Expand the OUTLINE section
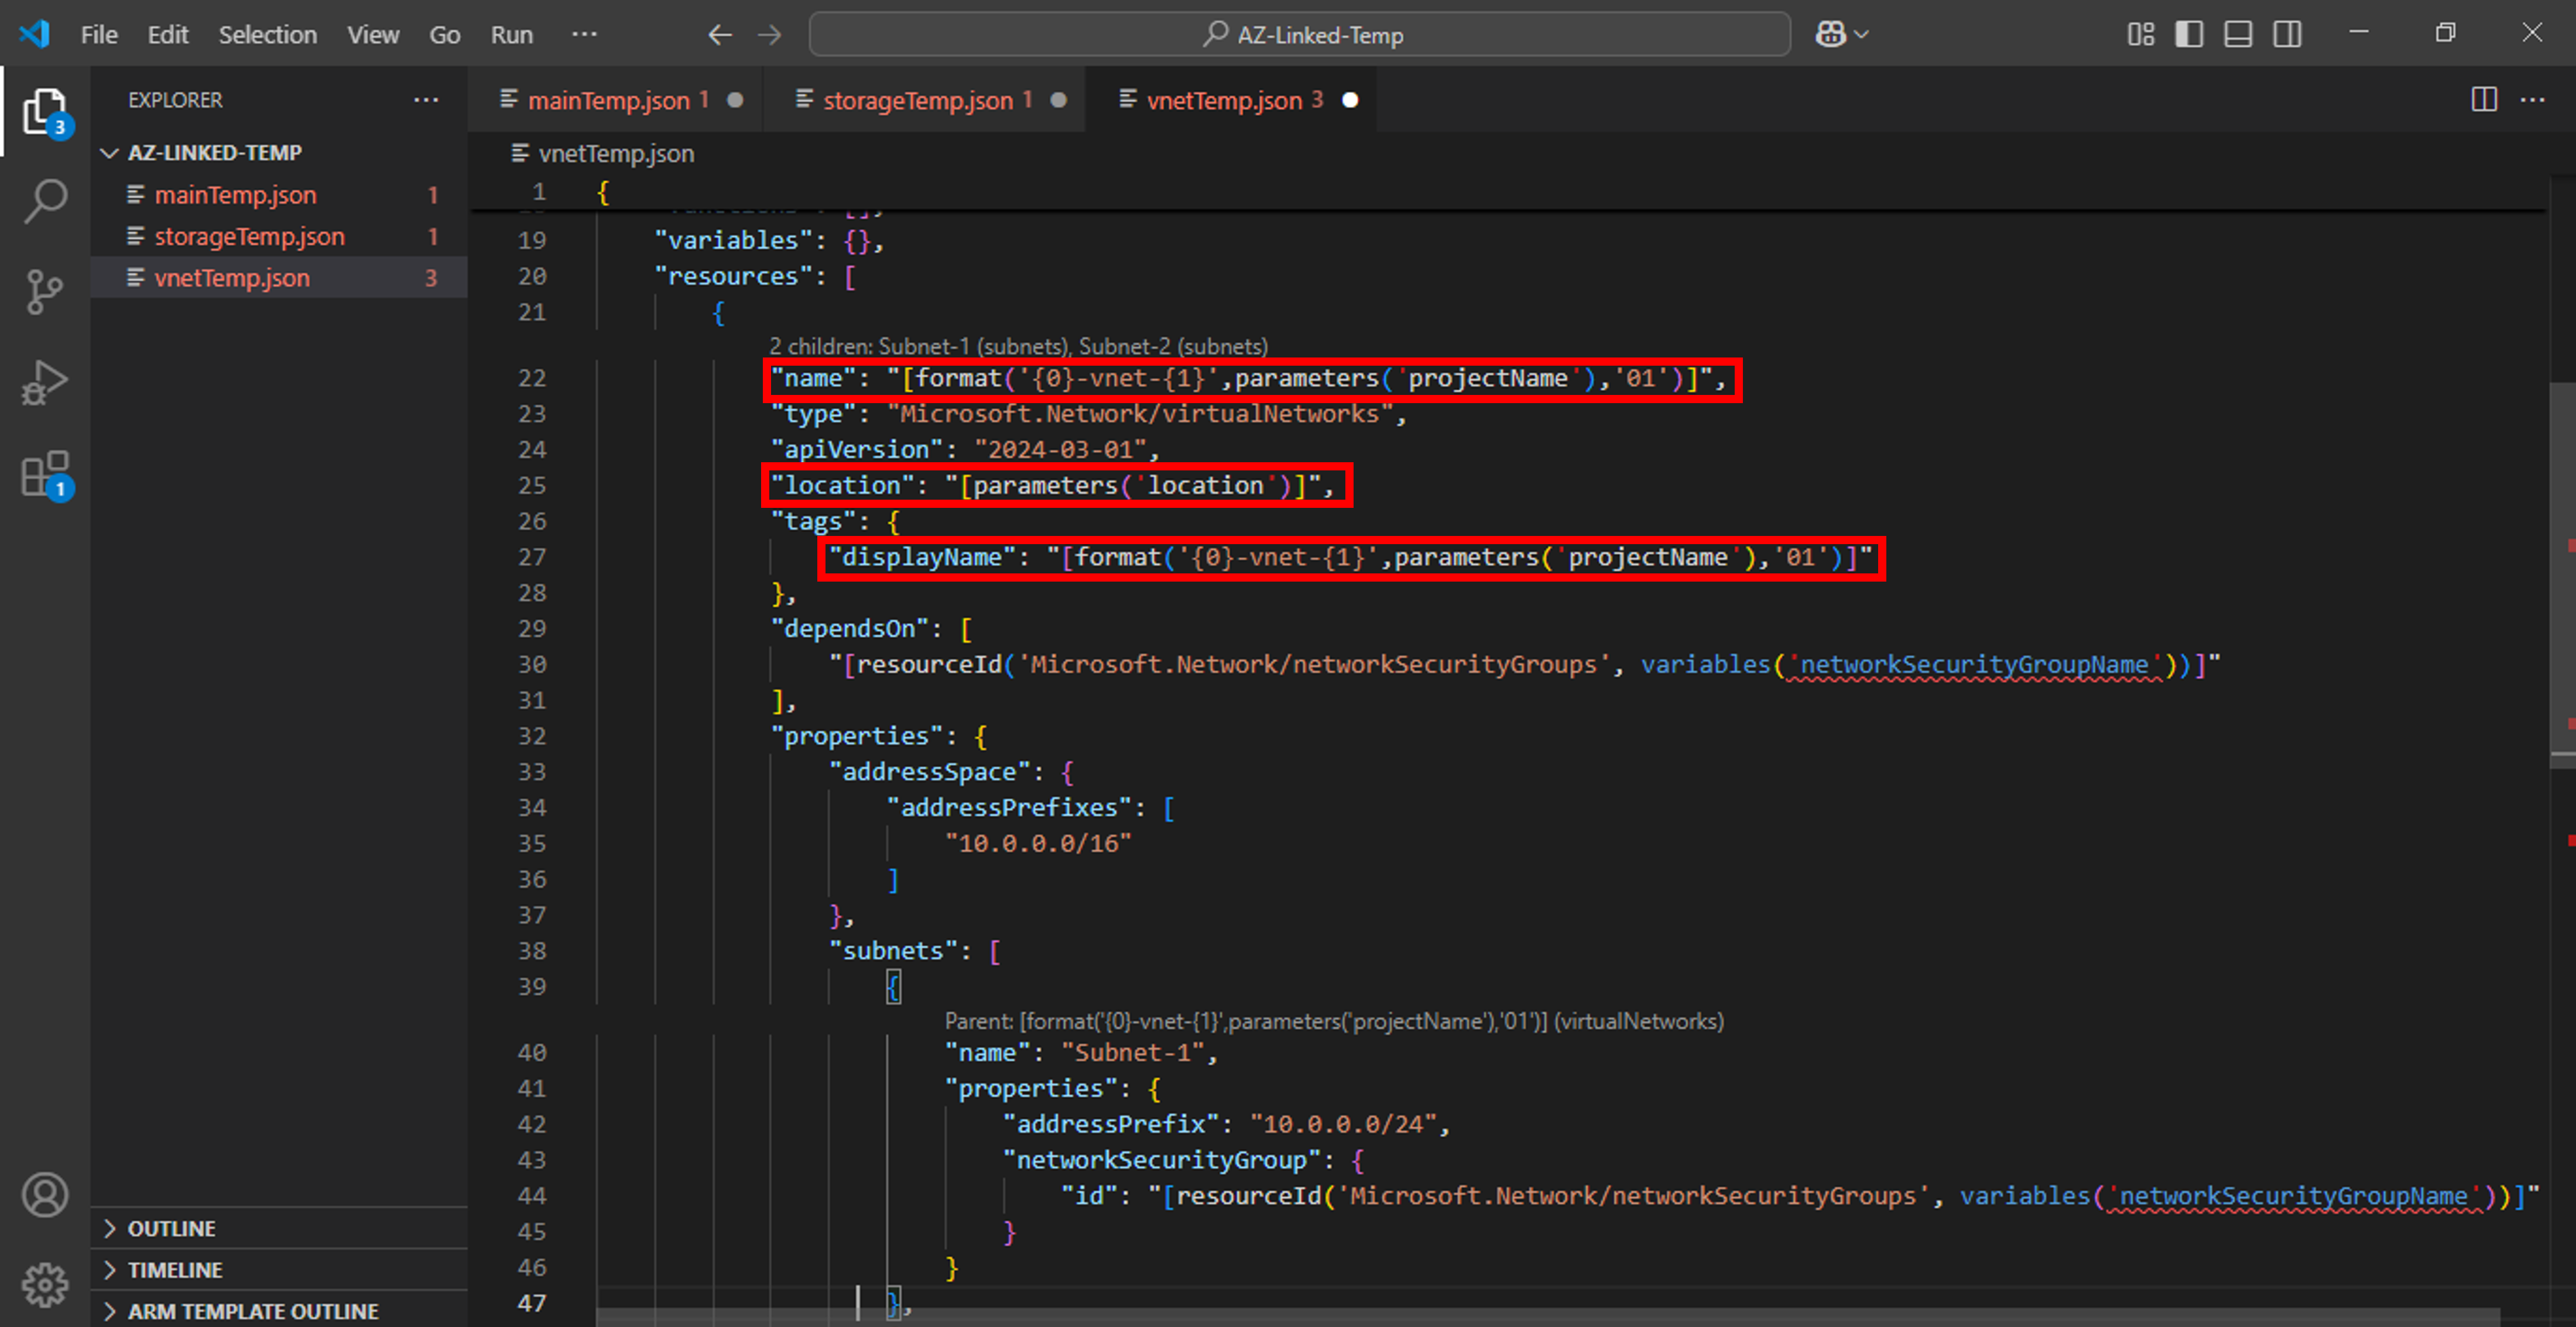 170,1228
